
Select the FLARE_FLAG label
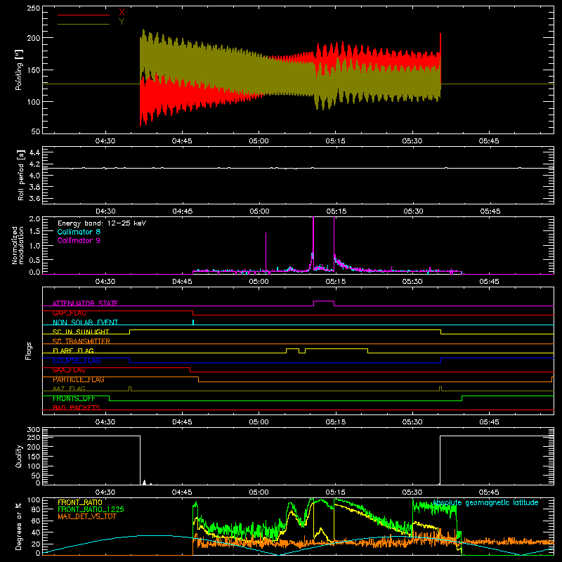click(73, 351)
